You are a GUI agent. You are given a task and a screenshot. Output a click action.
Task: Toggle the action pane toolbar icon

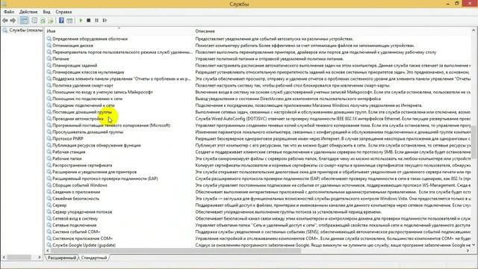coord(69,20)
